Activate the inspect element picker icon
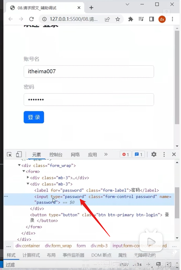This screenshot has height=270, width=181. [x=9, y=154]
